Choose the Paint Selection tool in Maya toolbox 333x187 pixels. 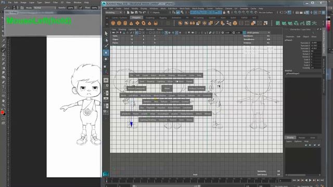coord(106,46)
